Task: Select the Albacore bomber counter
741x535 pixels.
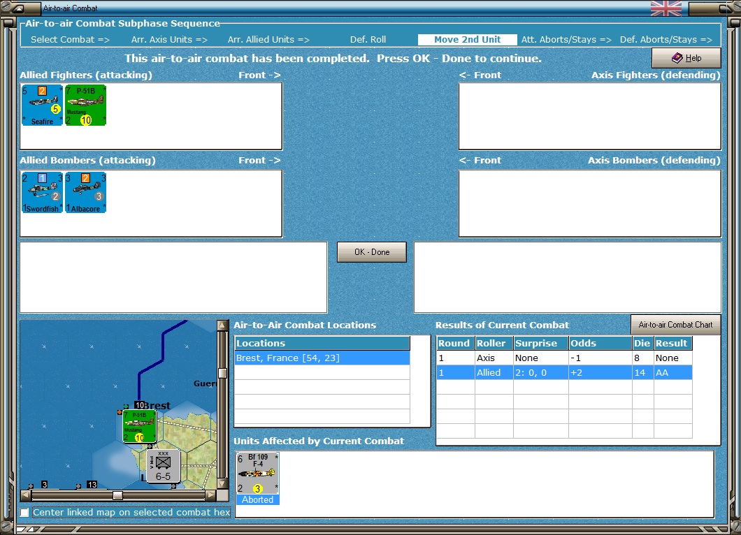Action: coord(85,192)
